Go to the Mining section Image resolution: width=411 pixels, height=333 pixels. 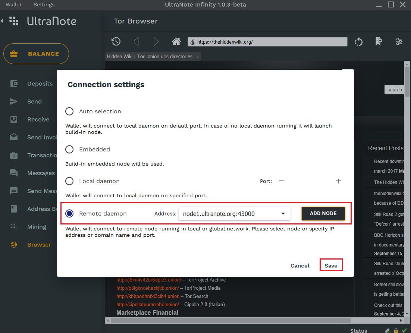pyautogui.click(x=37, y=227)
